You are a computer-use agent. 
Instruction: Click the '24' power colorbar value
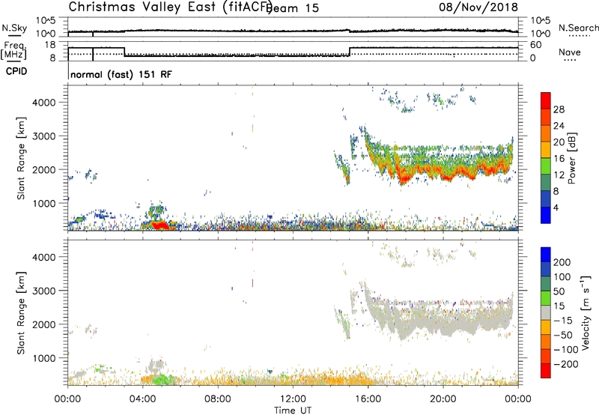click(559, 126)
